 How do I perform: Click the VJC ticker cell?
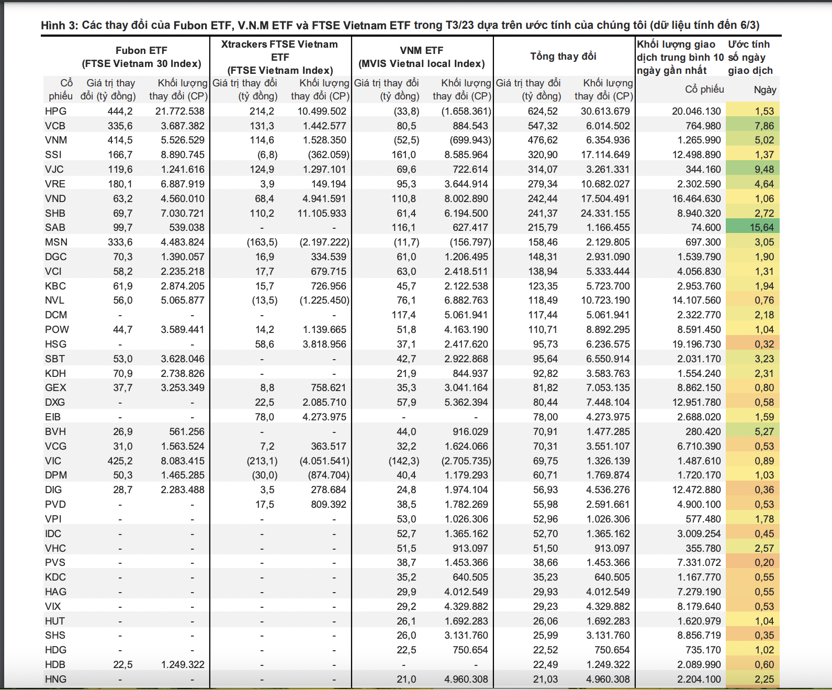[54, 169]
